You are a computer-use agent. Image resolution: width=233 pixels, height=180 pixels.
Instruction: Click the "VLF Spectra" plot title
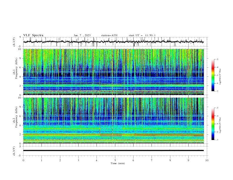point(33,35)
